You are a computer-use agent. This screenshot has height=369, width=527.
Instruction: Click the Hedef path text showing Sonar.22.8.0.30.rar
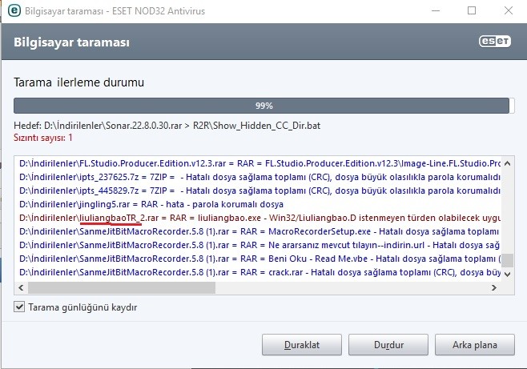click(x=167, y=126)
